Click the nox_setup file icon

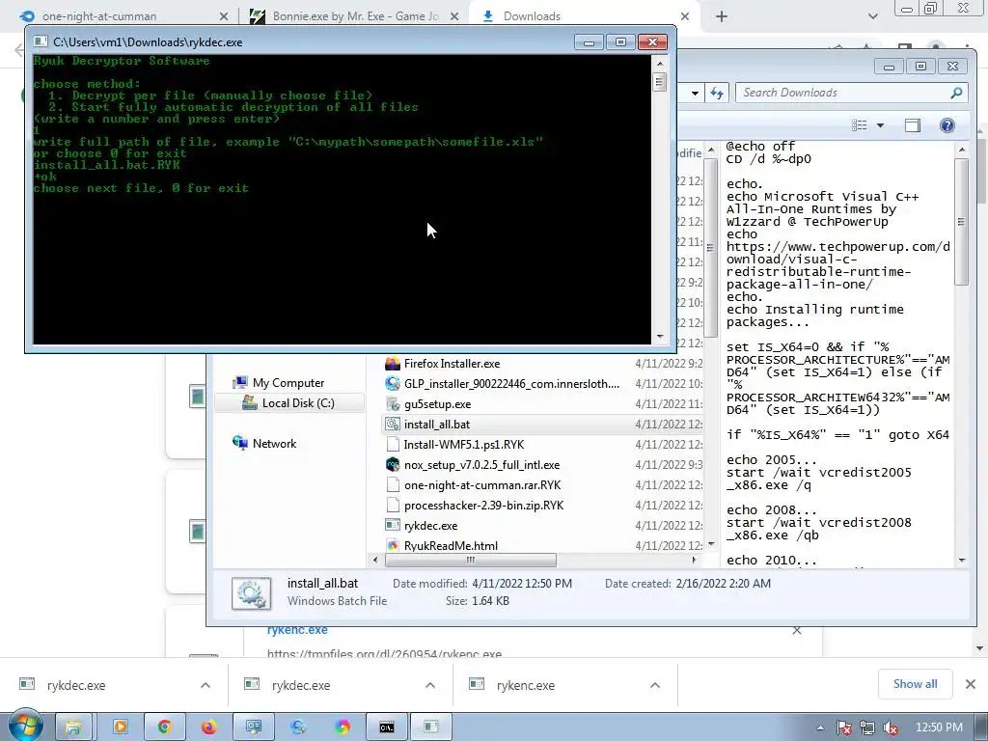click(x=393, y=464)
